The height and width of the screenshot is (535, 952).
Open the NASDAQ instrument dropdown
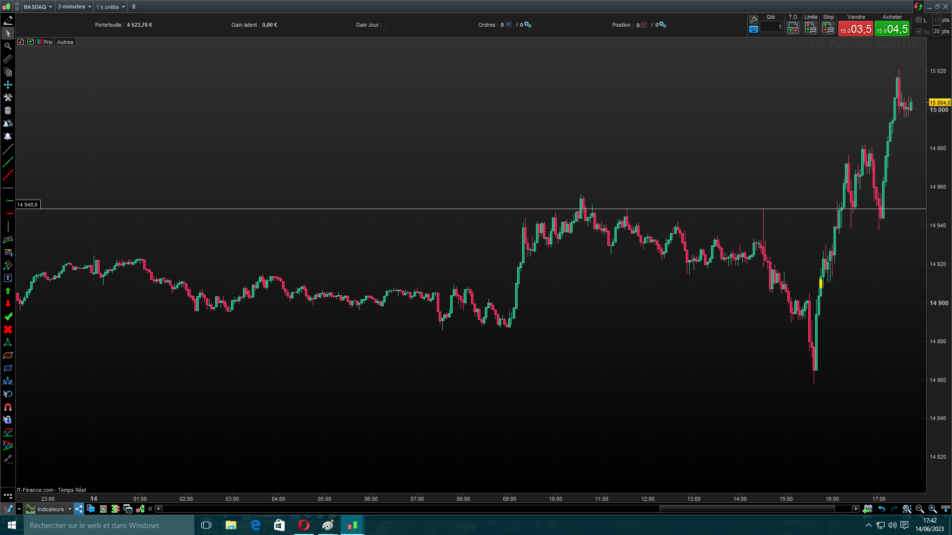[38, 6]
